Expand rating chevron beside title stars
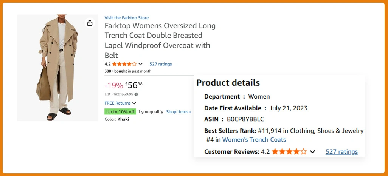The image size is (388, 176). [x=141, y=64]
